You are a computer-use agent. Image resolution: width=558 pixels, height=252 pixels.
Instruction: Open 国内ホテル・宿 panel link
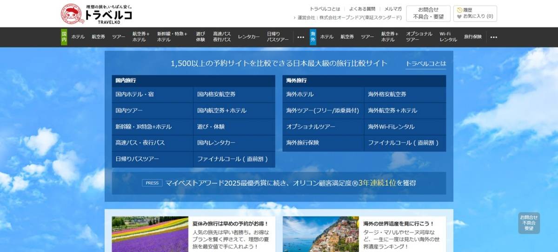153,94
